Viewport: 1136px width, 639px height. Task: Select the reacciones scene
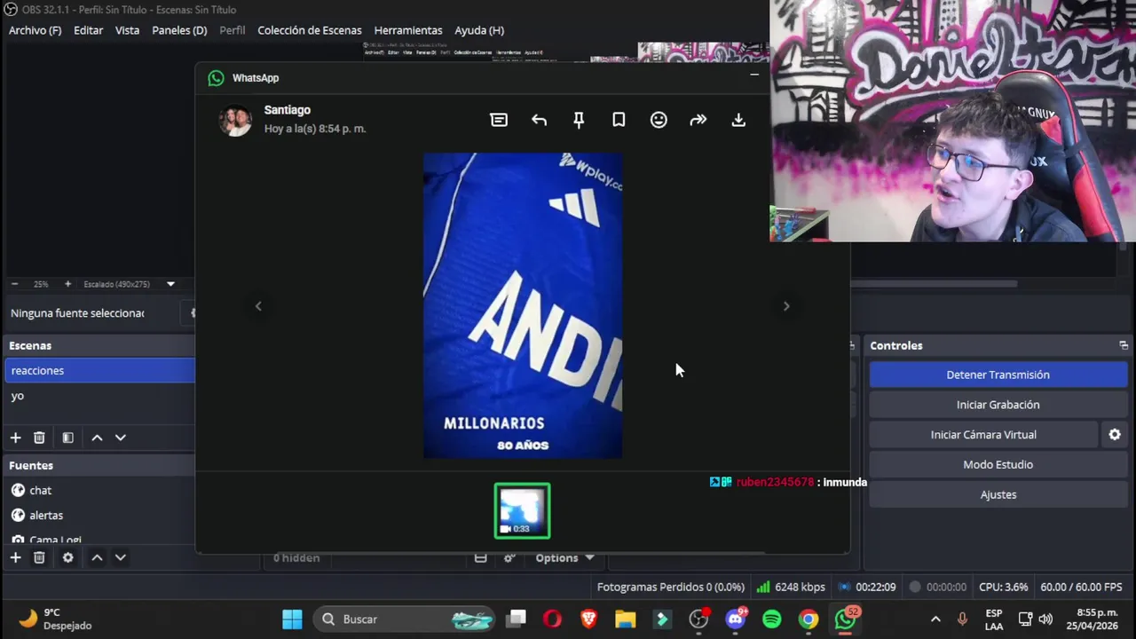99,370
